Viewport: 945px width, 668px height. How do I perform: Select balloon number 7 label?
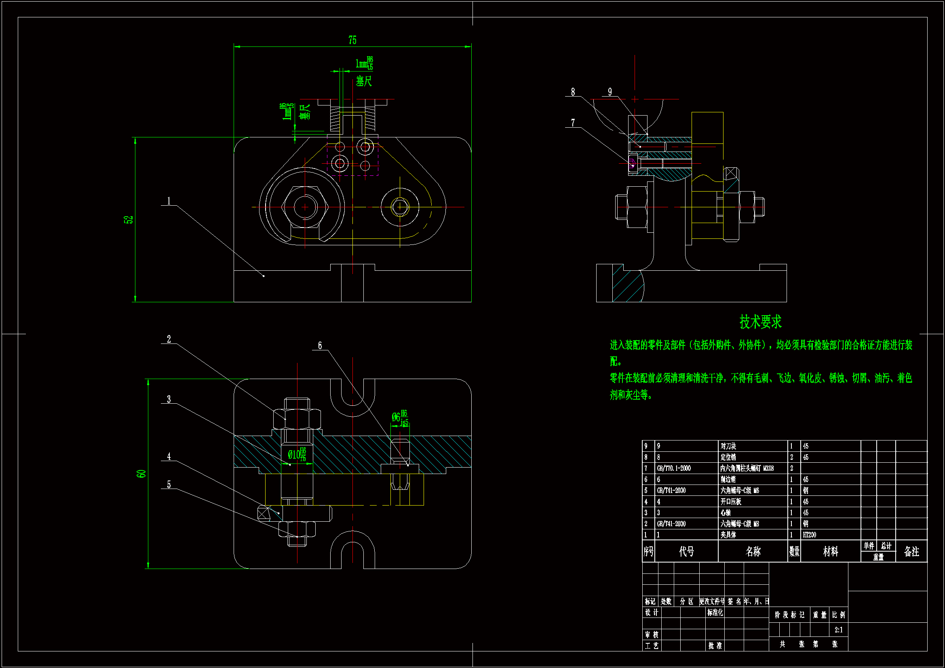[x=572, y=123]
